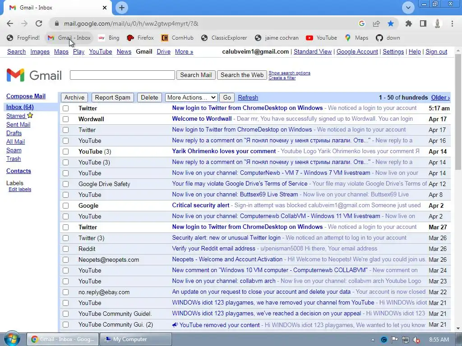Show hidden tray icons arrow
The image size is (462, 346).
click(x=373, y=340)
